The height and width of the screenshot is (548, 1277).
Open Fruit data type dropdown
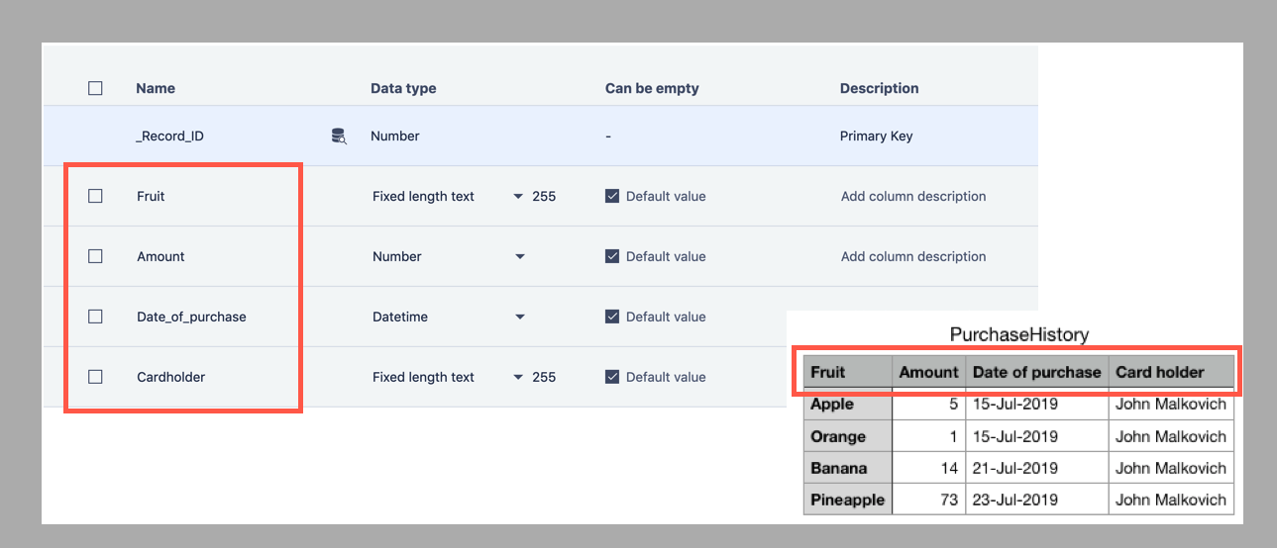pyautogui.click(x=518, y=197)
